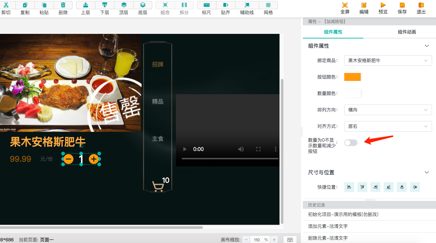Image resolution: width=436 pixels, height=243 pixels.
Task: Click the 粘贴 (paste) icon
Action: 44,9
